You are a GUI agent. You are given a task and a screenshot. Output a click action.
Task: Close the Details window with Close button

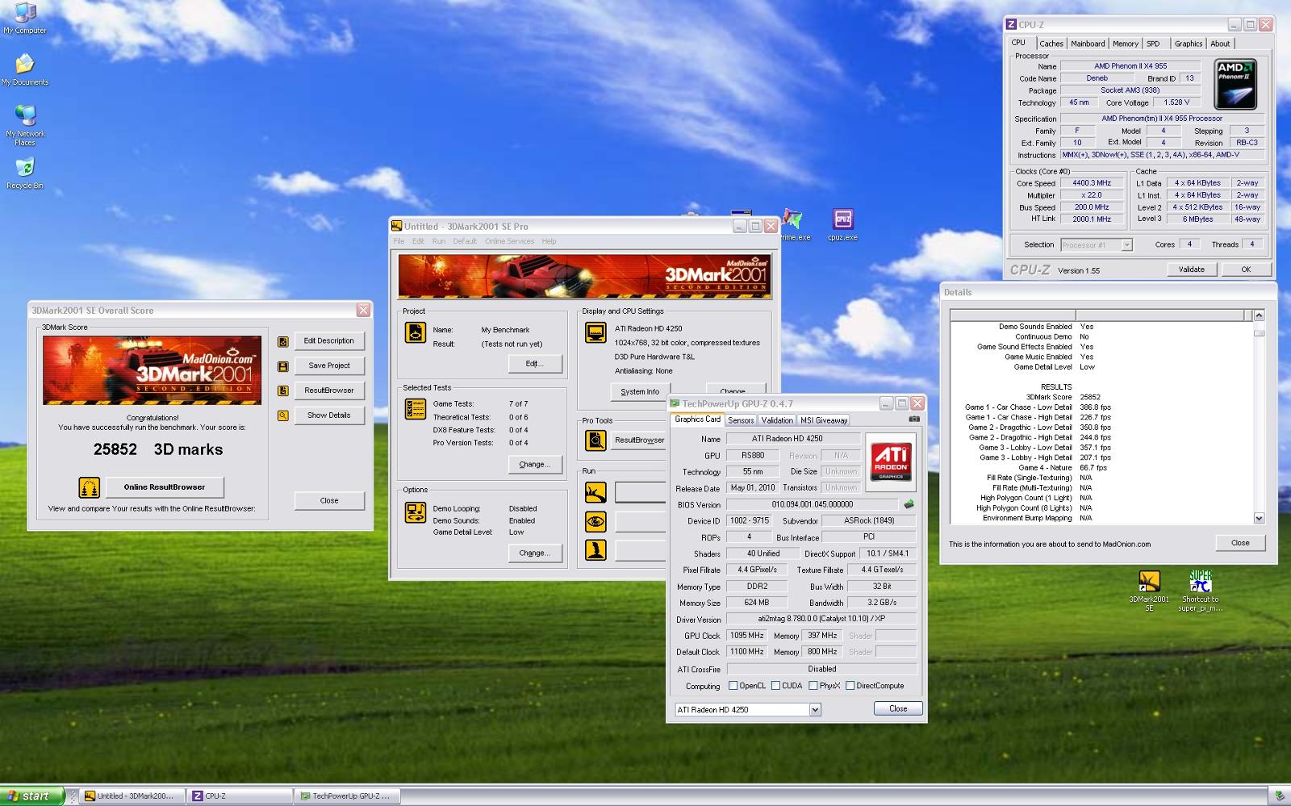pyautogui.click(x=1240, y=543)
